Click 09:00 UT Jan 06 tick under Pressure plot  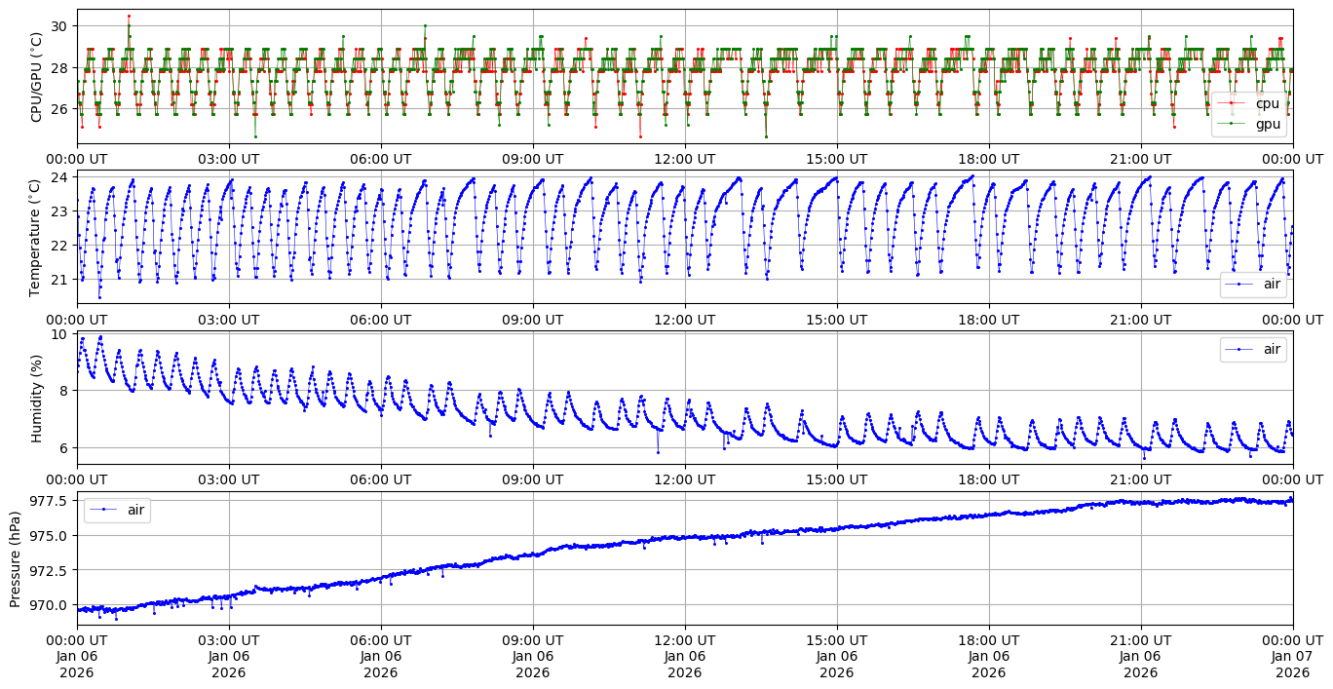click(532, 656)
